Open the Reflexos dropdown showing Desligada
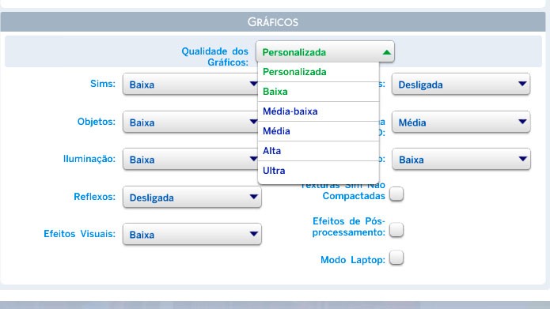This screenshot has height=309, width=550. point(192,197)
